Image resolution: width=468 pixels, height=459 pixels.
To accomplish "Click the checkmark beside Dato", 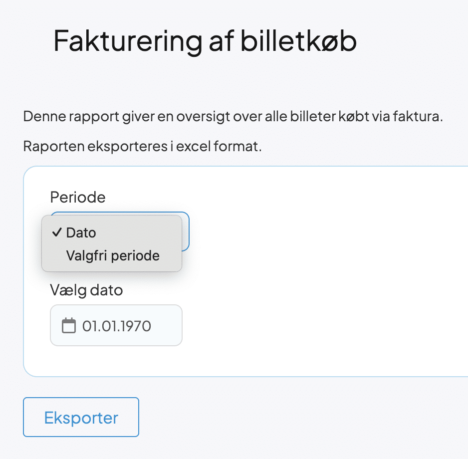I will point(58,232).
